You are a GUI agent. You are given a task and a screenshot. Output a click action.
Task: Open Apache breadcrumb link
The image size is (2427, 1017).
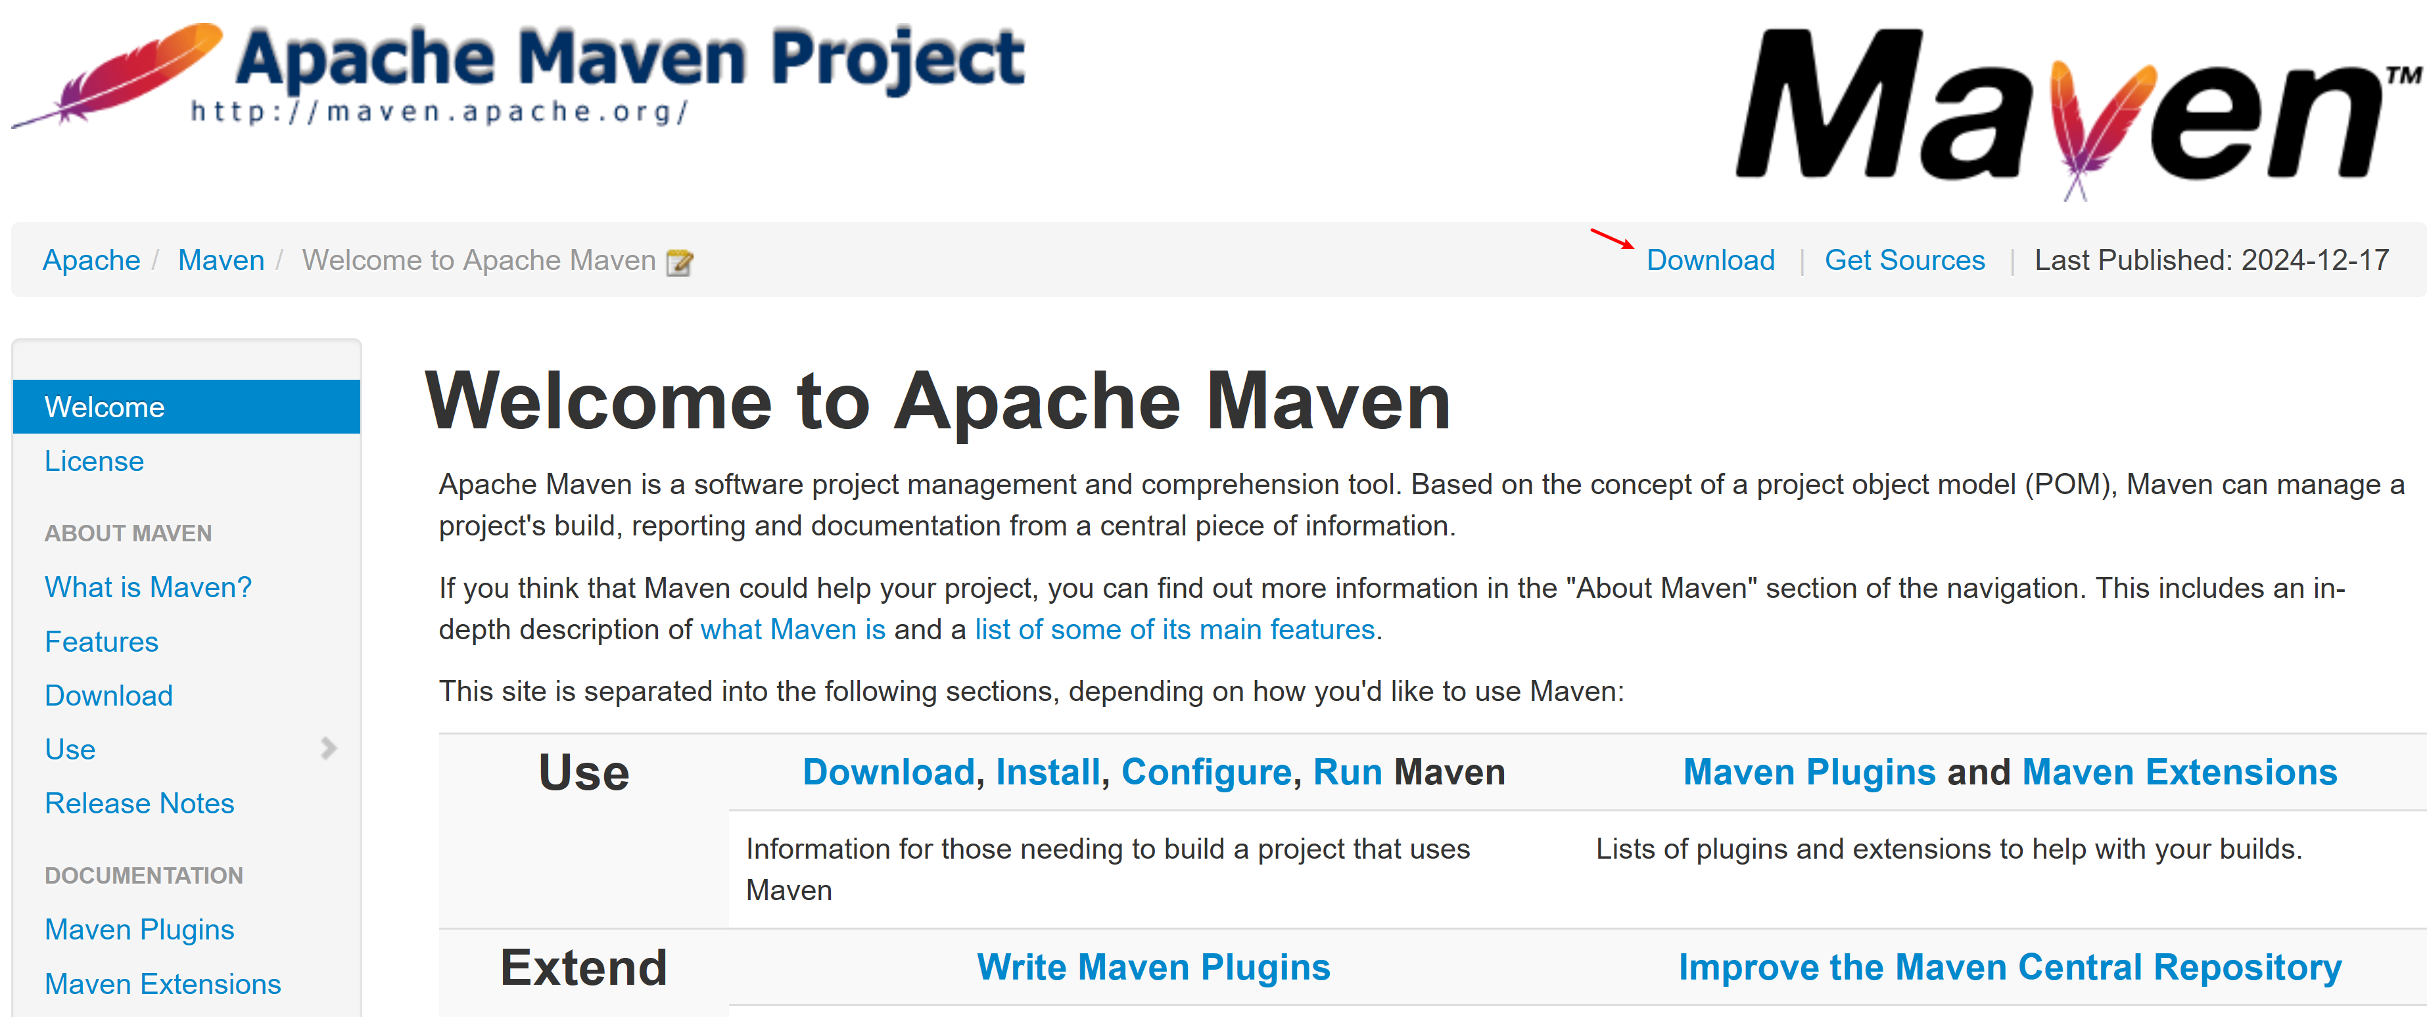click(91, 260)
